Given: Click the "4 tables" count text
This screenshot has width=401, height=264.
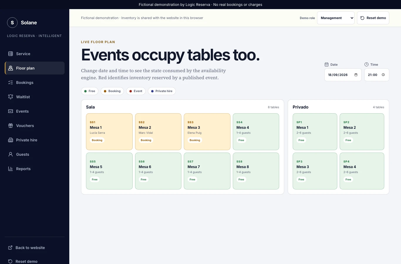Looking at the screenshot, I should [x=378, y=107].
